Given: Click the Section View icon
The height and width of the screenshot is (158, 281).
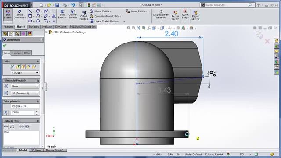Looking at the screenshot, I should click(144, 28).
